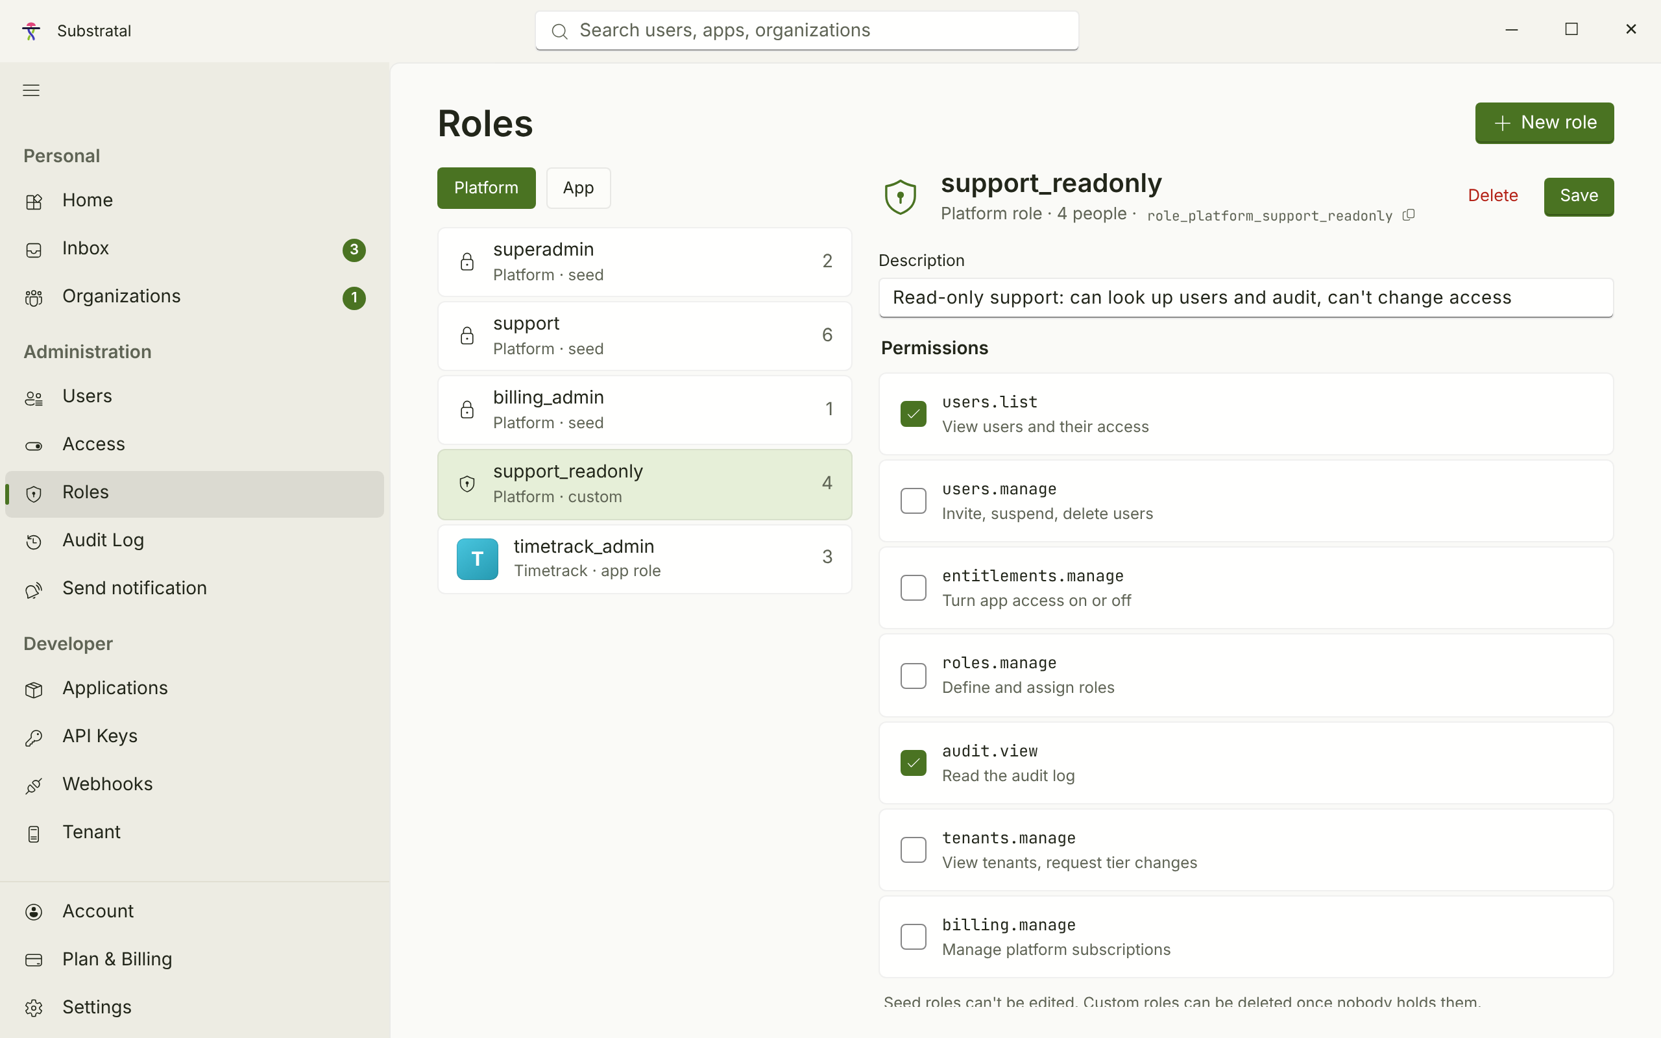Copy the role_platform_support_readonly ID
1661x1038 pixels.
coord(1409,215)
